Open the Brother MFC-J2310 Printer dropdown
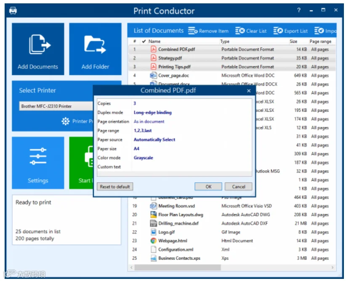The width and height of the screenshot is (346, 281). [57, 106]
